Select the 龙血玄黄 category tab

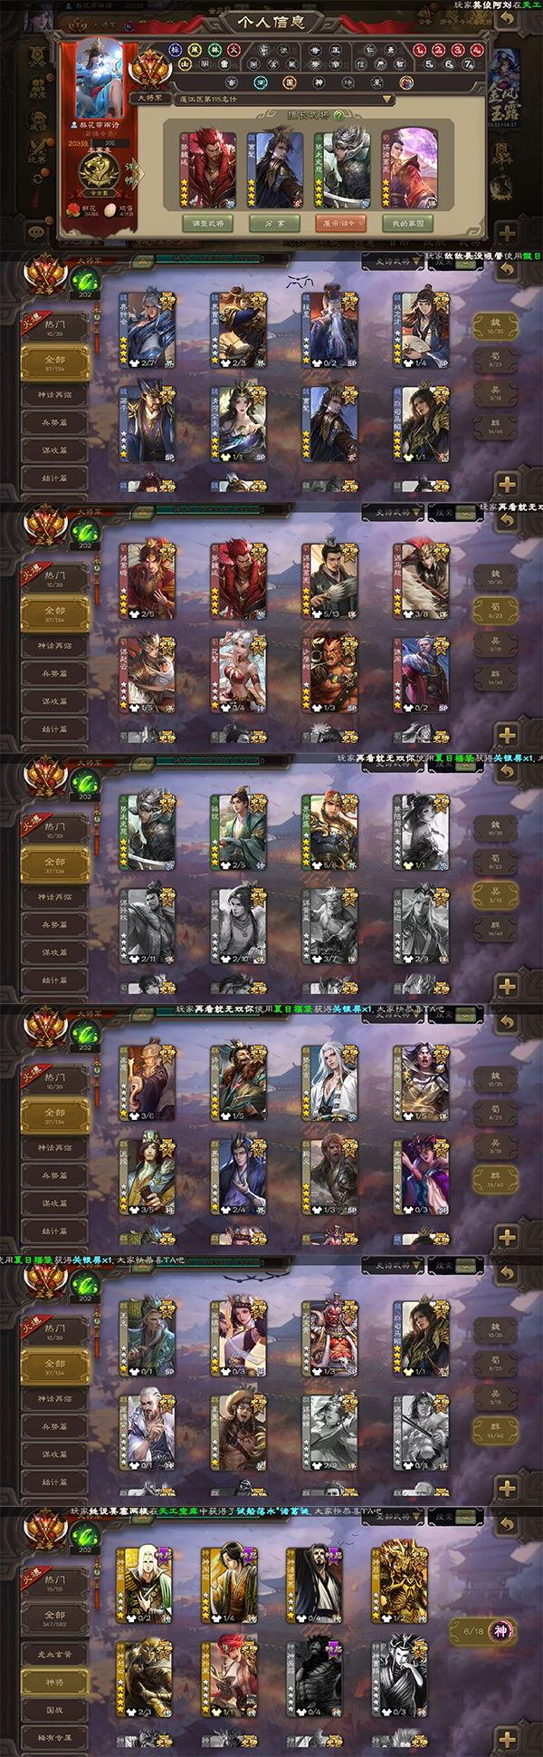[x=55, y=1654]
